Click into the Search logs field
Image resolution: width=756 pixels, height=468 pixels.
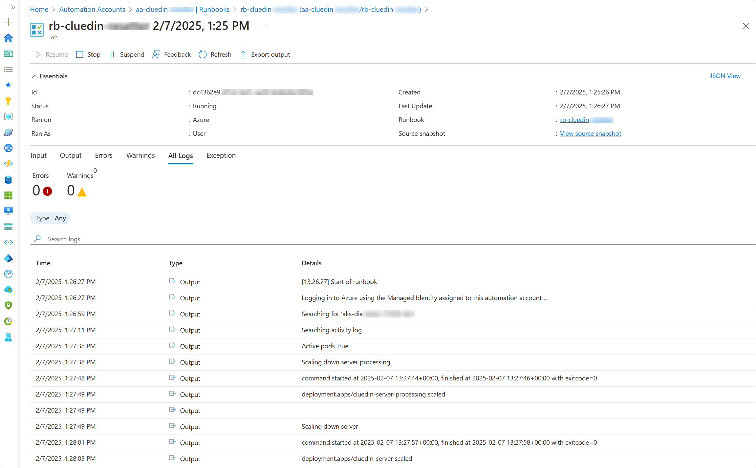pos(393,239)
